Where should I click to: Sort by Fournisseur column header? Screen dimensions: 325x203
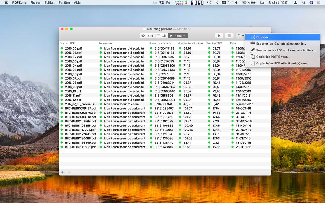pos(106,43)
